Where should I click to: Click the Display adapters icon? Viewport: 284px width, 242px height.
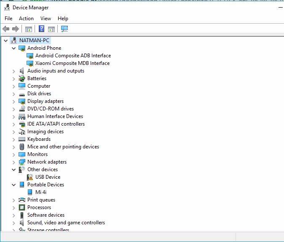(x=22, y=101)
